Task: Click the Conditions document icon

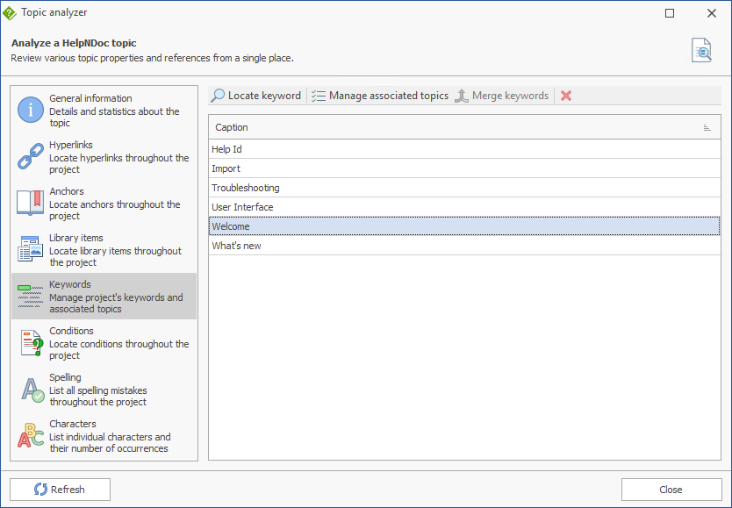Action: coord(31,343)
